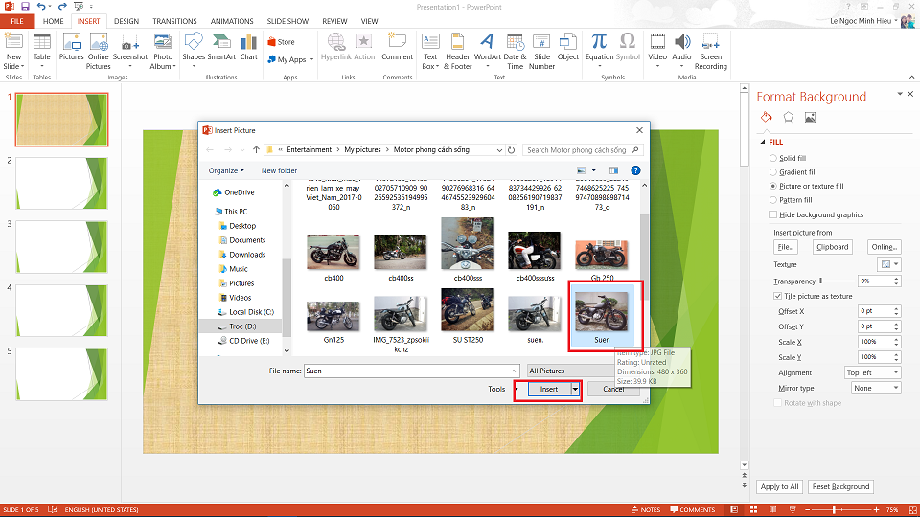Create a Photo Album
The image size is (920, 517).
coord(163,51)
